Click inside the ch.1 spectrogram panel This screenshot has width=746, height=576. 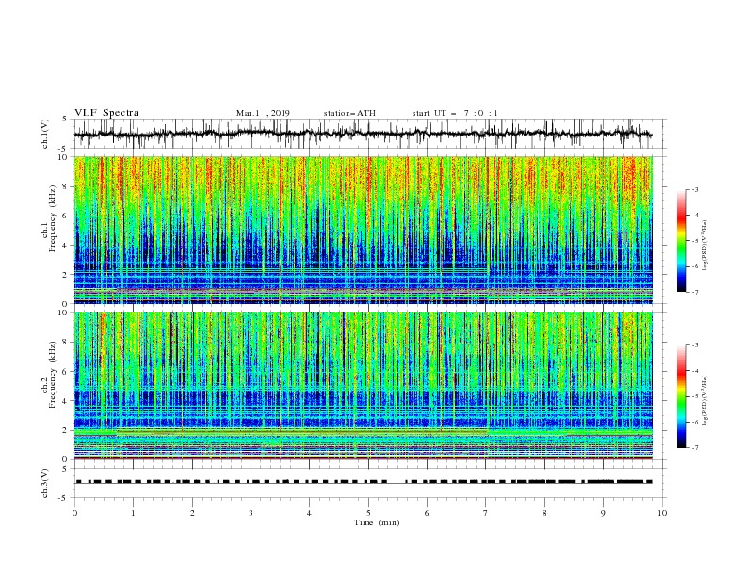point(363,230)
